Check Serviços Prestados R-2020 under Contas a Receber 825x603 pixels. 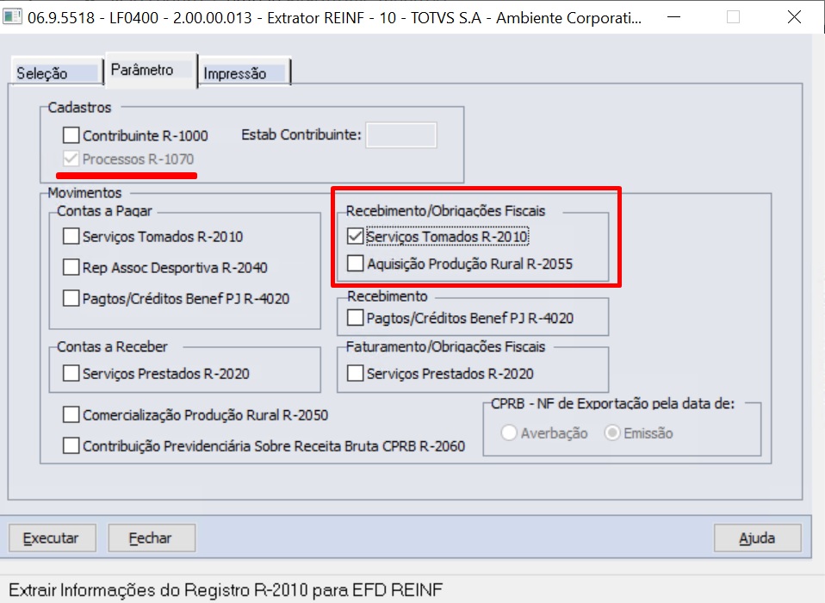click(x=71, y=373)
